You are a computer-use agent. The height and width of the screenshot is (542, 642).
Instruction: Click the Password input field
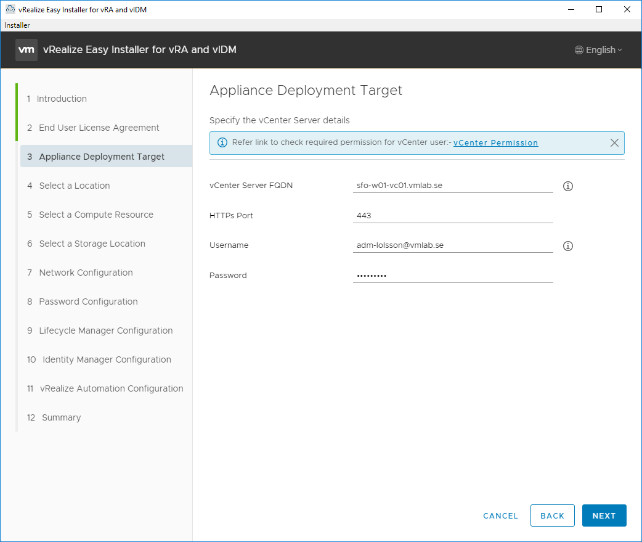[x=453, y=275]
